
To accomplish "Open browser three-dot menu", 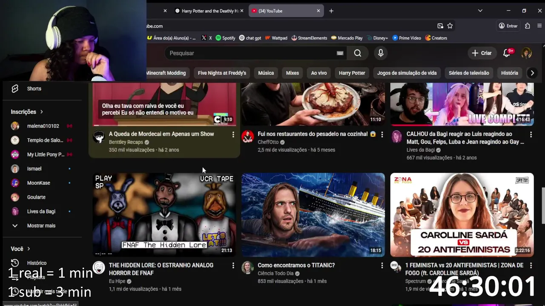I will [539, 26].
